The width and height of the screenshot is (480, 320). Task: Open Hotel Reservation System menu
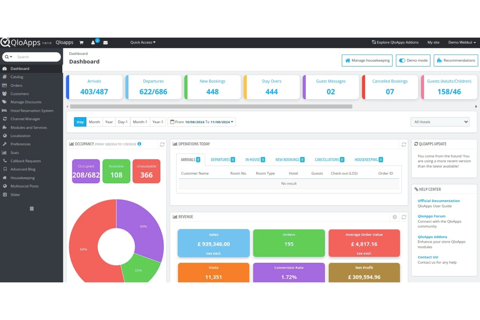(31, 111)
